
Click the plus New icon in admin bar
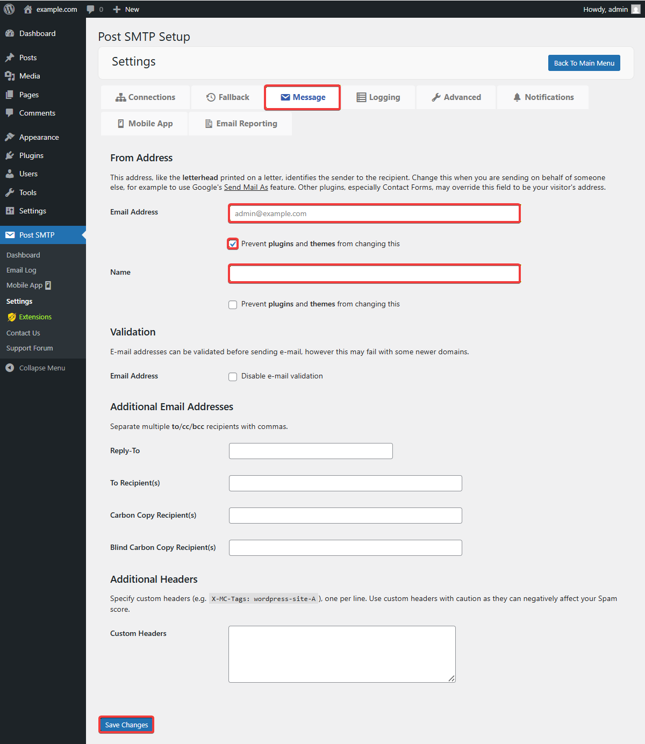[117, 9]
